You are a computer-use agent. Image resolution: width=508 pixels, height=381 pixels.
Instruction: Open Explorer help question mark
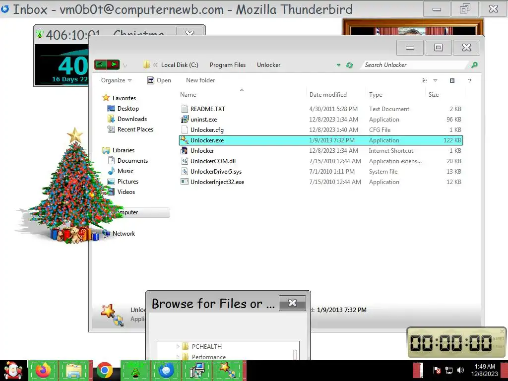click(470, 81)
